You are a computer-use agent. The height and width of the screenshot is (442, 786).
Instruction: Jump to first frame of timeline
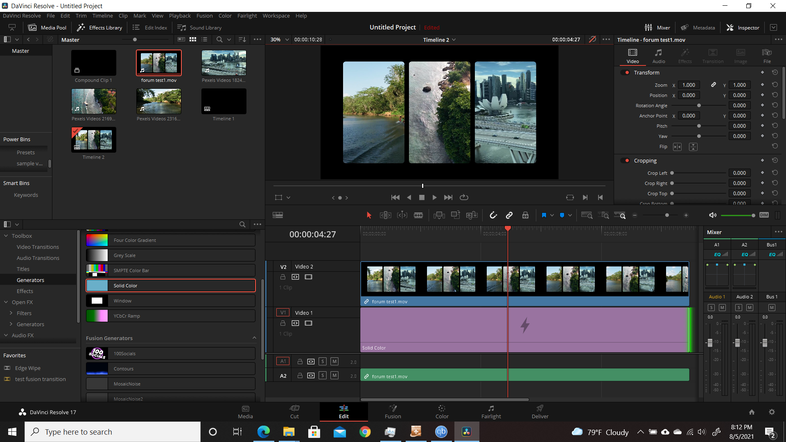[x=395, y=198]
